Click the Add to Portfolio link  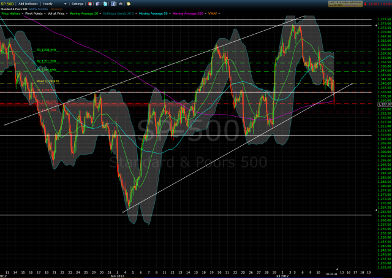click(38, 9)
